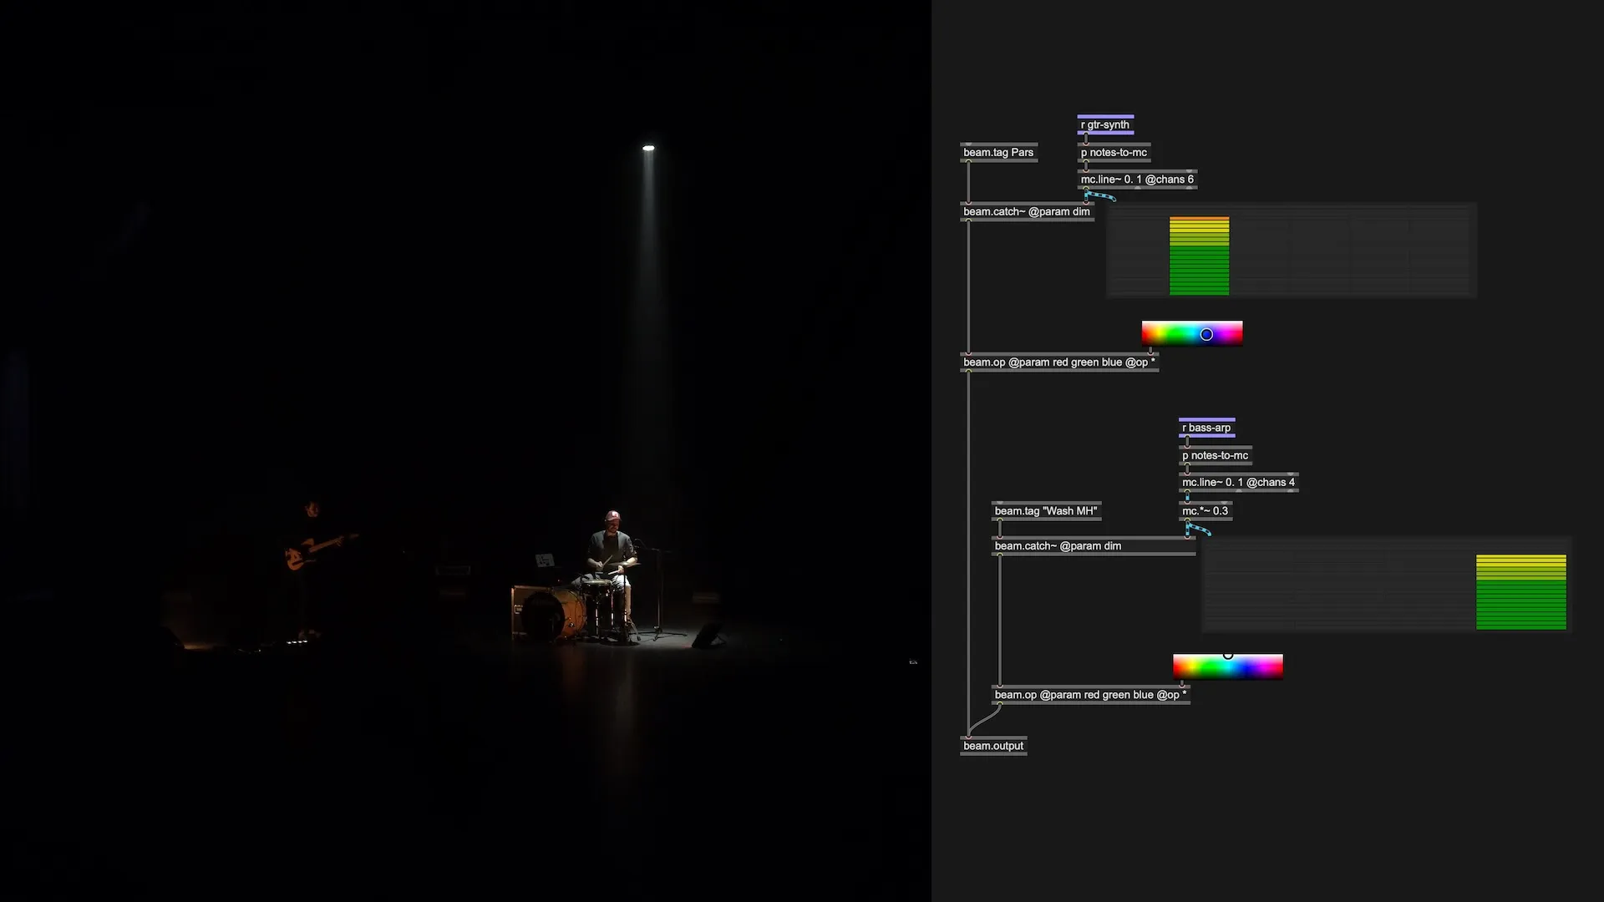Click the "r bass-arp" receive object
The height and width of the screenshot is (902, 1604).
tap(1206, 428)
